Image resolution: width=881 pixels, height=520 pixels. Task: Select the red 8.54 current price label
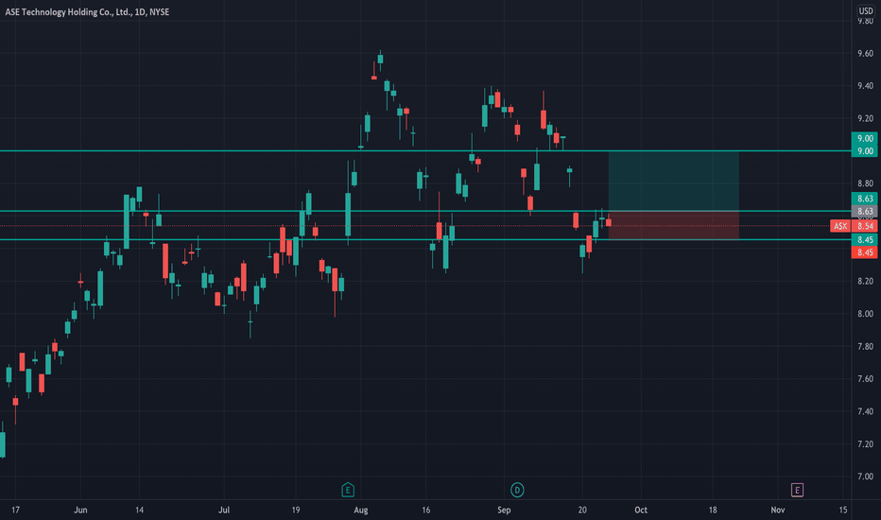tap(865, 226)
